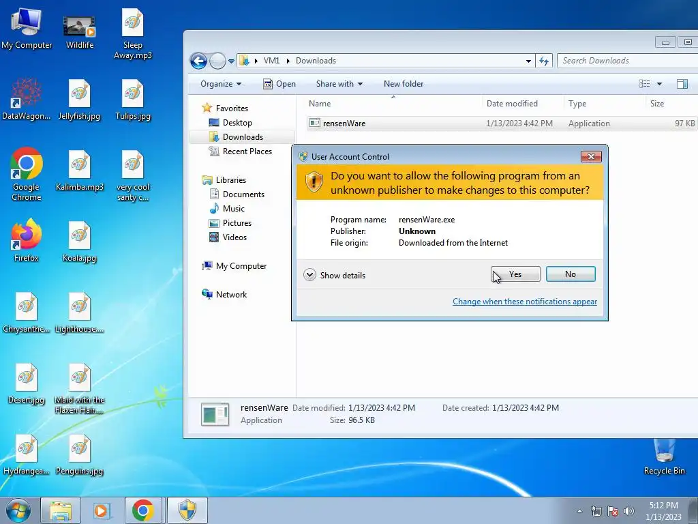Viewport: 698px width, 524px height.
Task: Select the DataWagon shortcut icon
Action: (x=27, y=99)
